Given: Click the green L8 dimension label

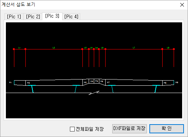Looking at the screenshot, I should click(x=168, y=48).
